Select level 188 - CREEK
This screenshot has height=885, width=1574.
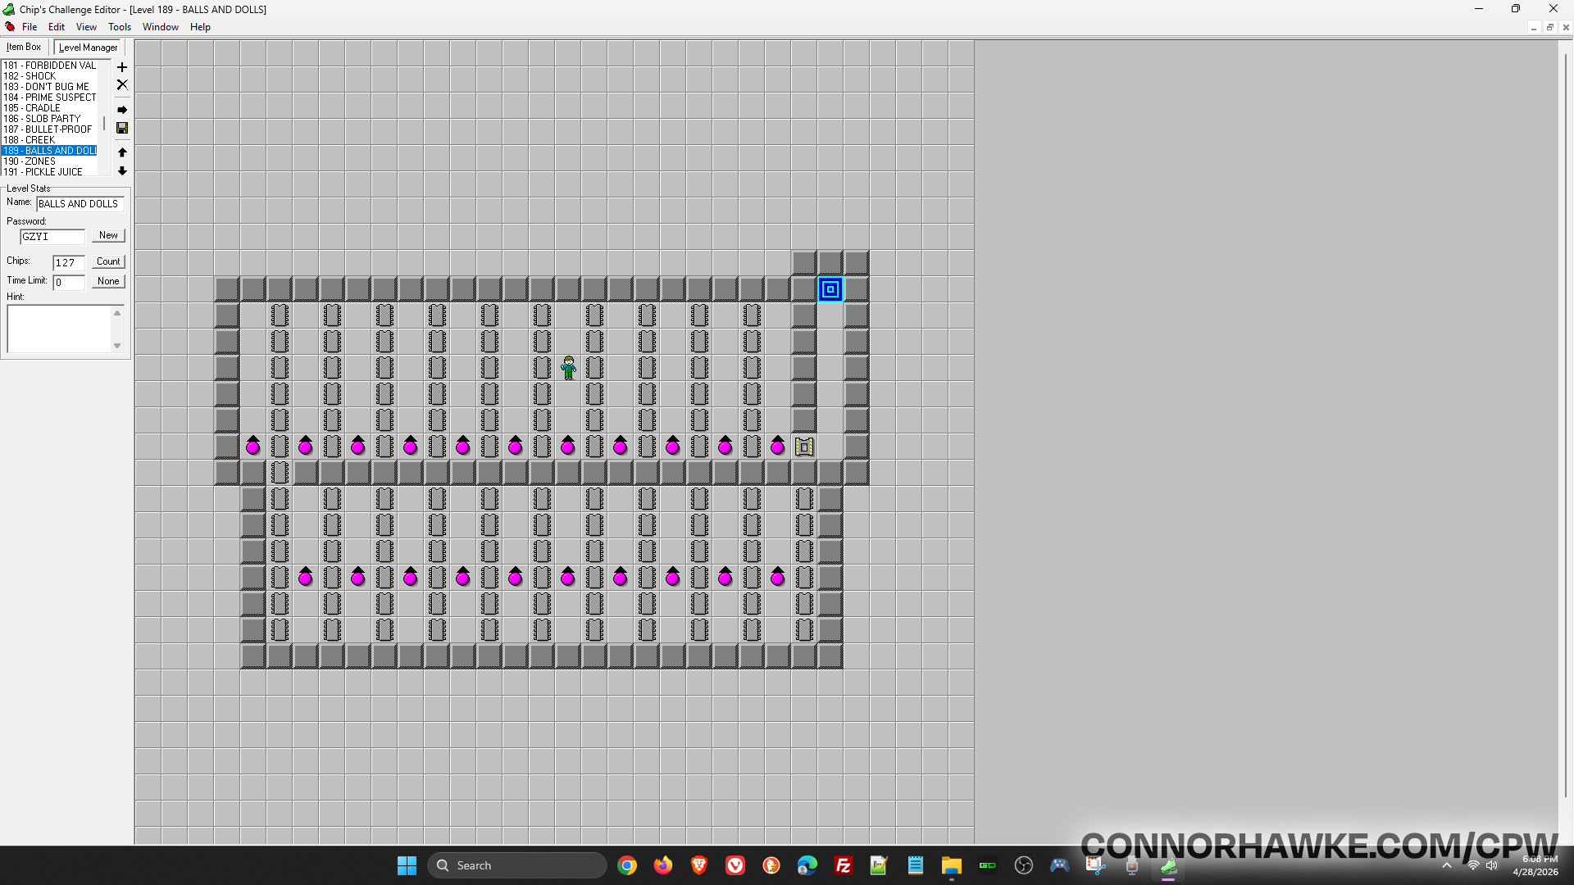coord(49,140)
